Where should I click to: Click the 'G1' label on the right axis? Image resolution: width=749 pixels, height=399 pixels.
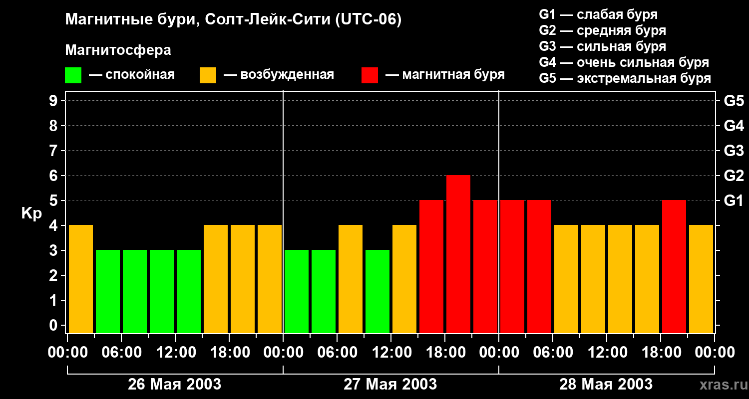tap(734, 200)
